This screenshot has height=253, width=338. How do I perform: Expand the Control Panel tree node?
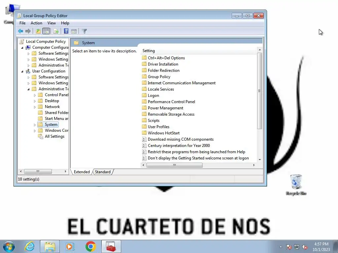tap(35, 95)
